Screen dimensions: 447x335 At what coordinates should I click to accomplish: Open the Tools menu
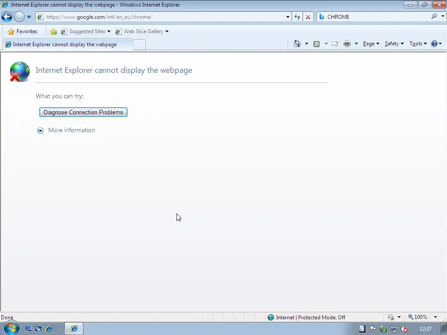click(x=418, y=44)
